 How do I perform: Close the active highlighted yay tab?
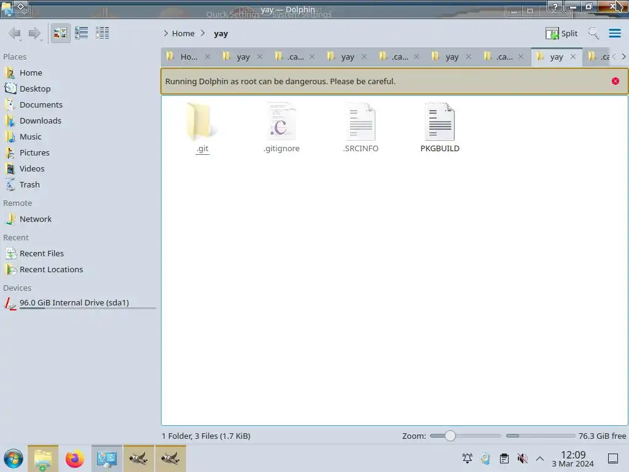573,57
